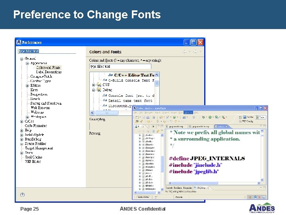The image size is (286, 215).
Task: Open the Window menu in AndeSight
Action: (188, 113)
